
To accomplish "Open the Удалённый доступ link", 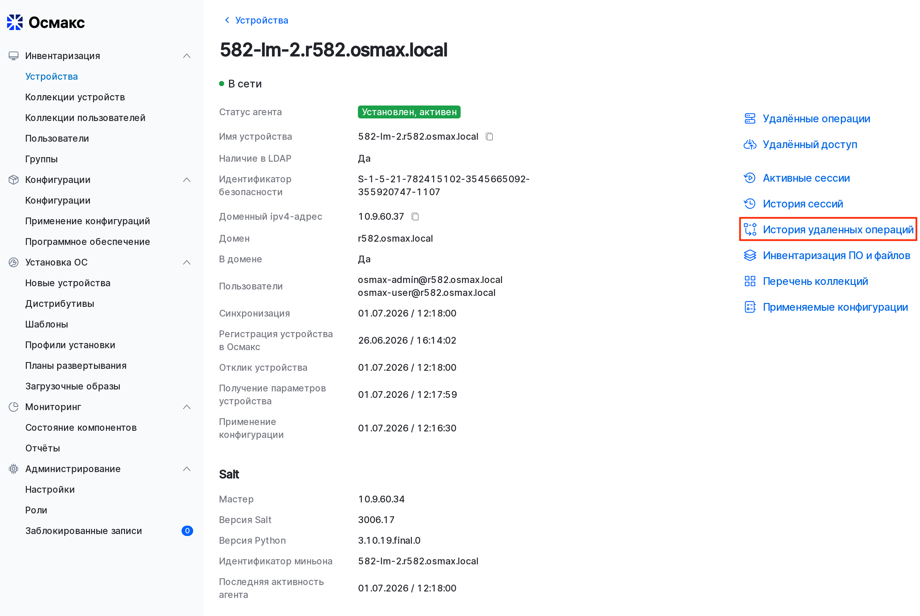I will point(810,144).
